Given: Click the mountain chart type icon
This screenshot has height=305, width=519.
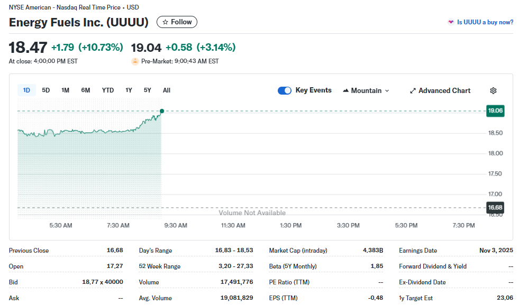Looking at the screenshot, I should pos(346,90).
